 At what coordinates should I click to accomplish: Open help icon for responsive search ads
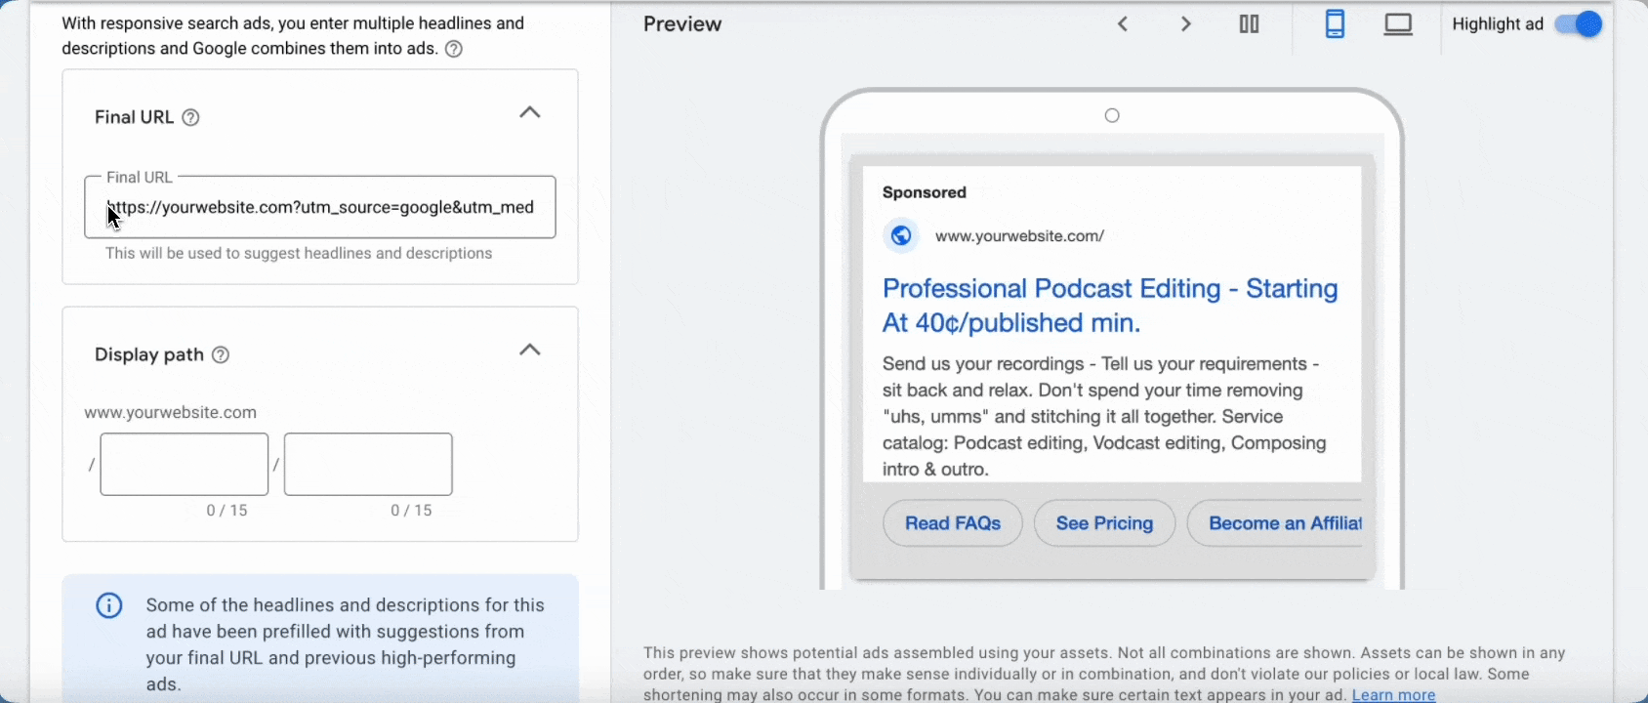pyautogui.click(x=454, y=49)
